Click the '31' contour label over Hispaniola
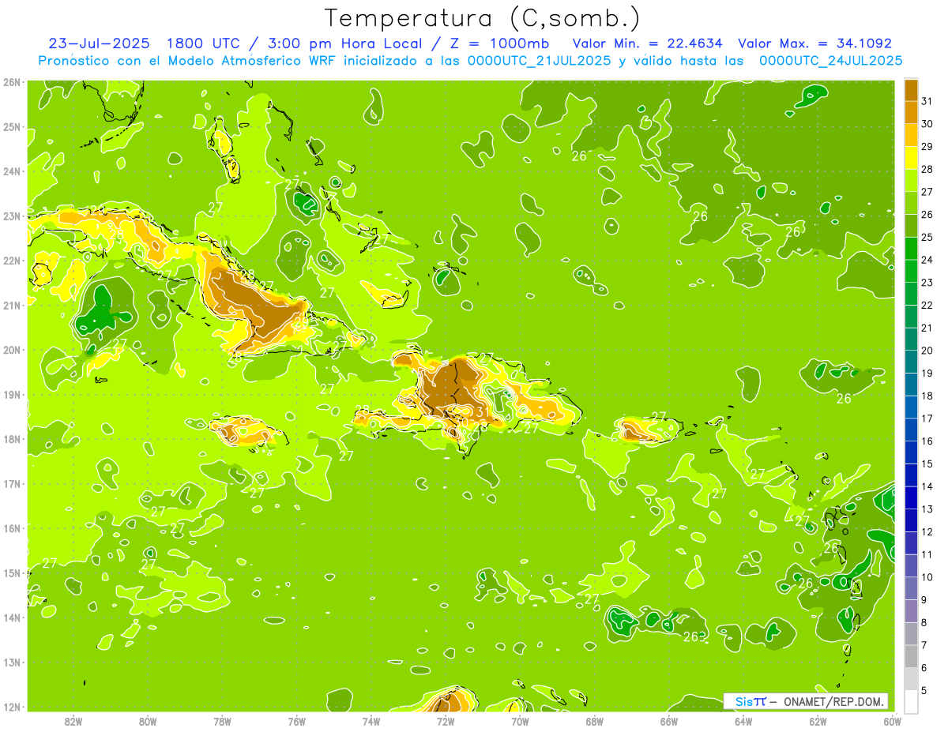 481,411
